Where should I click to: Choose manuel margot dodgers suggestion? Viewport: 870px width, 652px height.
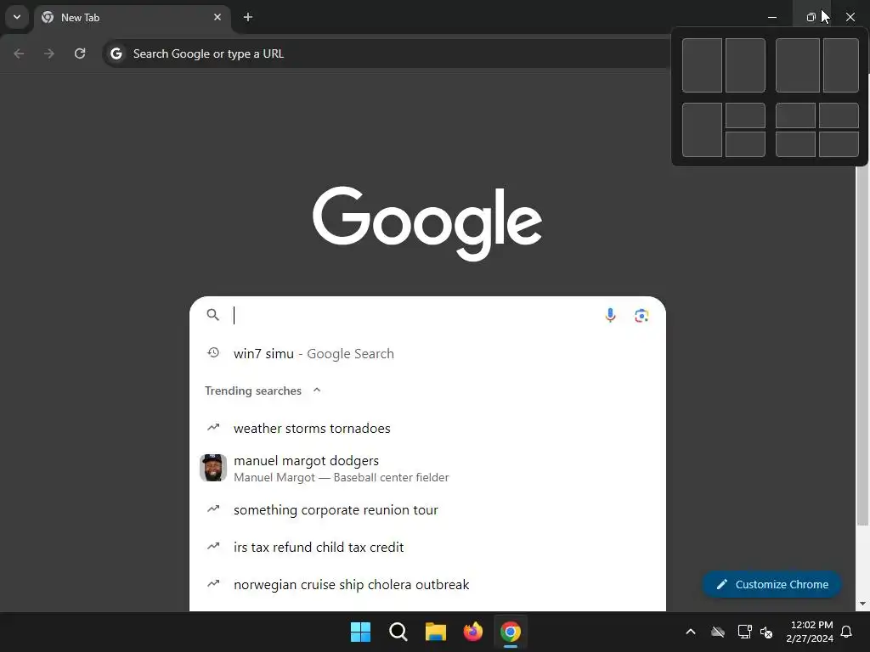coord(427,469)
